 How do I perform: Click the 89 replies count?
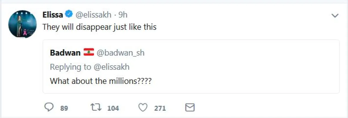pyautogui.click(x=64, y=108)
